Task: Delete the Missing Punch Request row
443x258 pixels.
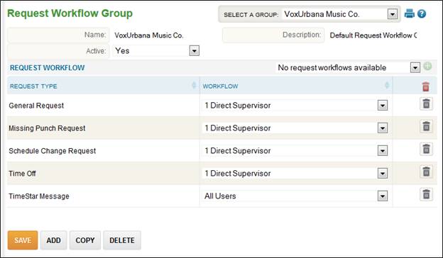Action: click(x=427, y=127)
